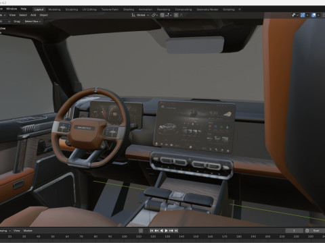Switch to the Sculpting workspace tab

(x=72, y=9)
